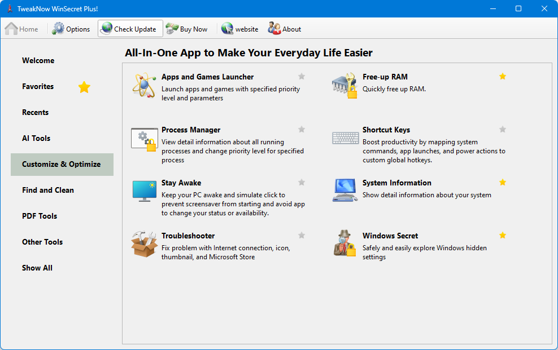
Task: Favorite Apps and Games Launcher with star
Action: (x=302, y=77)
